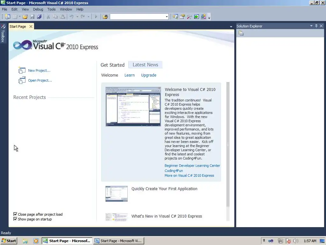Click the Undo arrow icon
Viewport: 326px width, 245px height.
[72, 17]
